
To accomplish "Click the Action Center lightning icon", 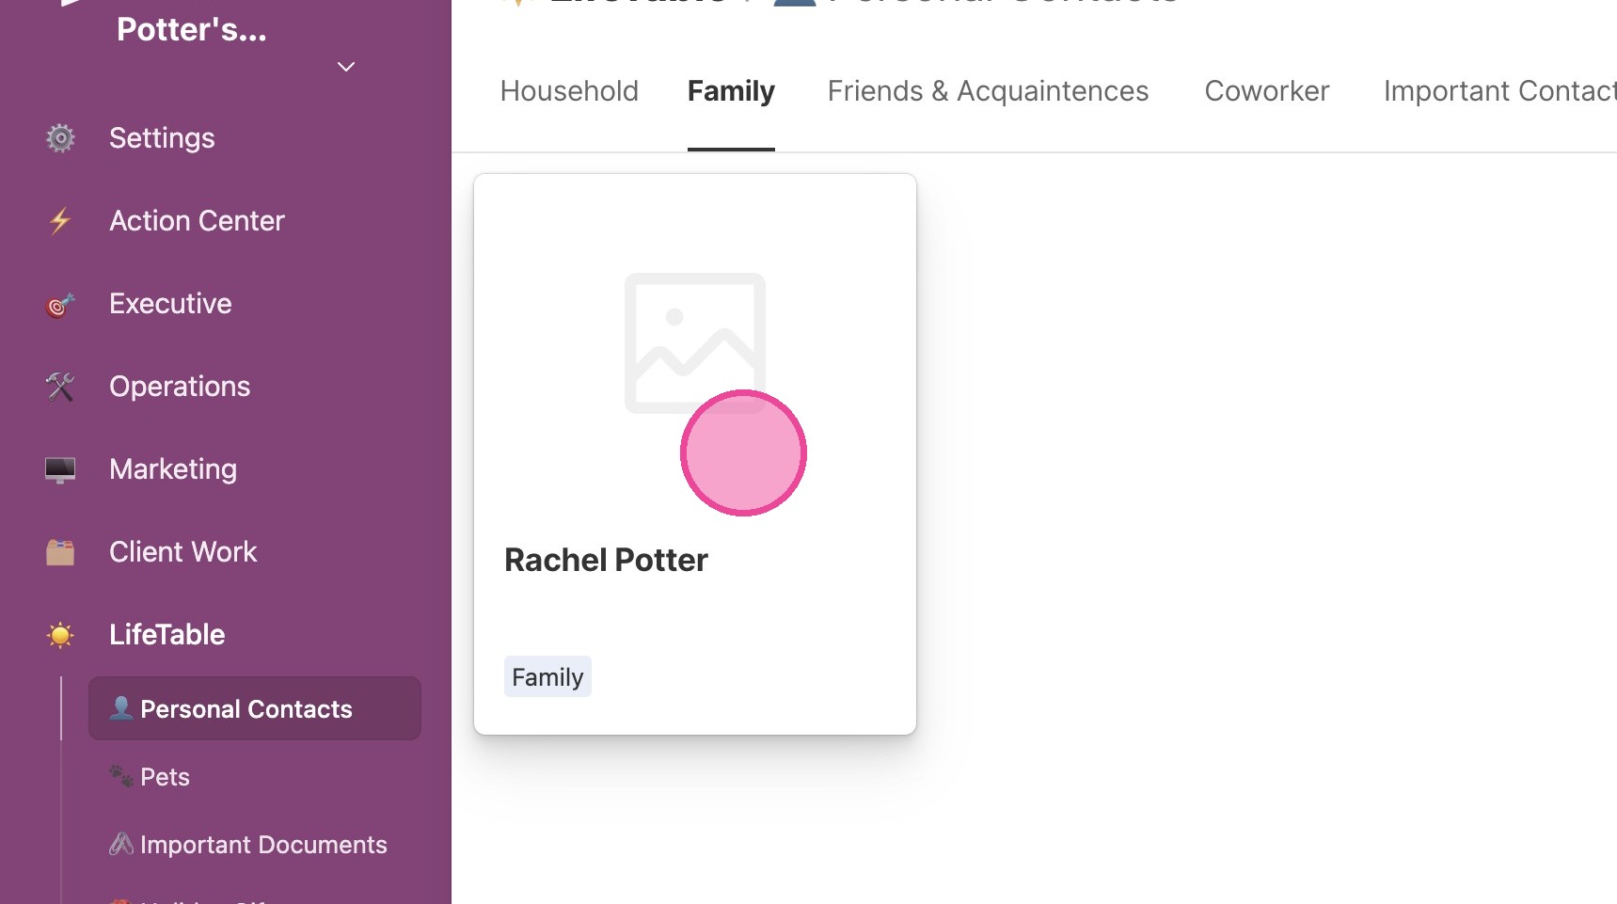I will [x=60, y=221].
